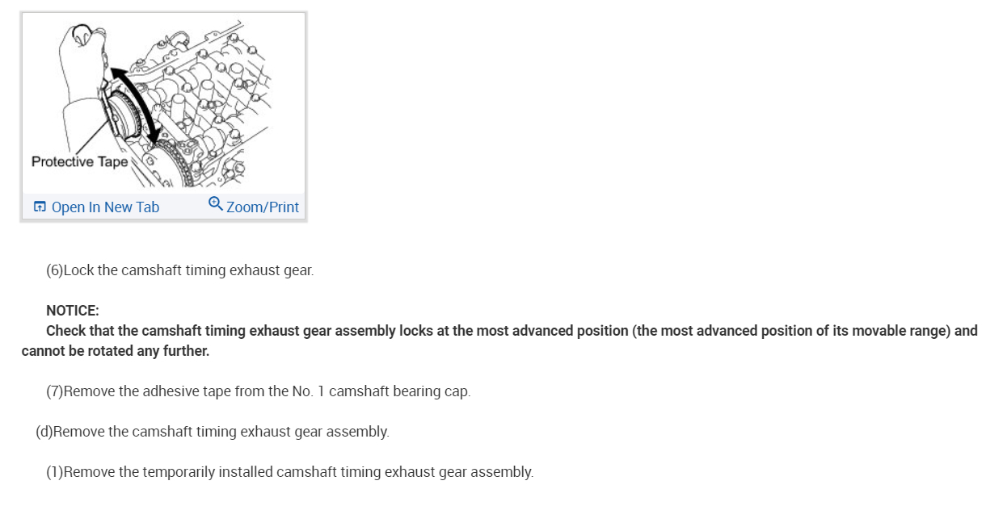This screenshot has height=510, width=986.
Task: Click the Protective Tape label in diagram
Action: click(x=79, y=161)
